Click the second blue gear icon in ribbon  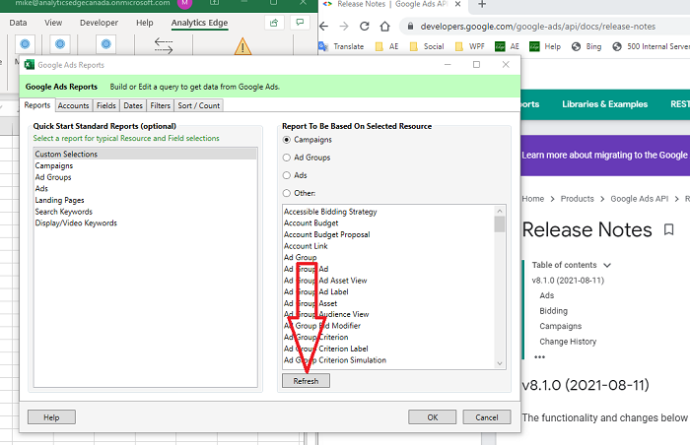click(60, 44)
